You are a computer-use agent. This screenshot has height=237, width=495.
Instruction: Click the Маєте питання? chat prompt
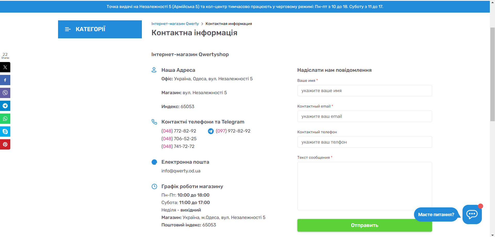[x=436, y=215]
